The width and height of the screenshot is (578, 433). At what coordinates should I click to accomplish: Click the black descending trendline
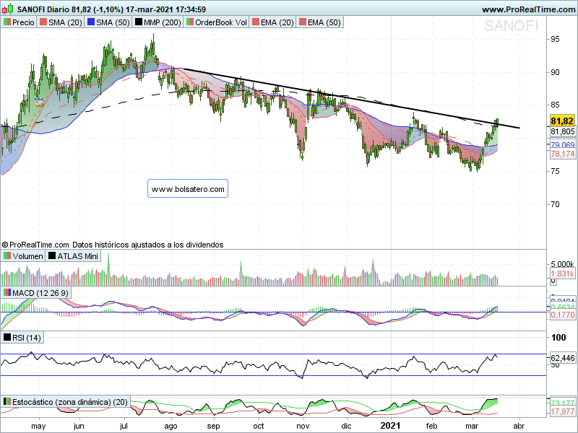coord(350,98)
